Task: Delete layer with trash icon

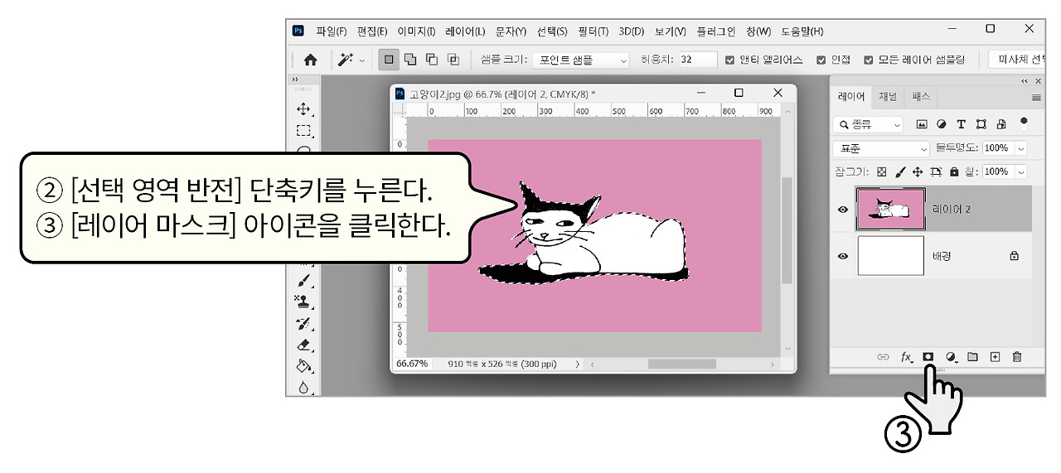Action: pos(1017,357)
